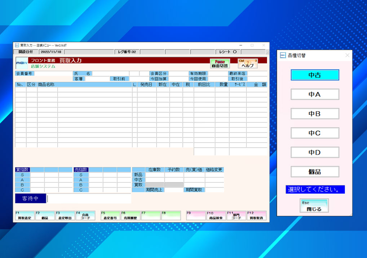The image size is (367, 258).
Task: Click the F5 査定番号 key
Action: pos(110,216)
